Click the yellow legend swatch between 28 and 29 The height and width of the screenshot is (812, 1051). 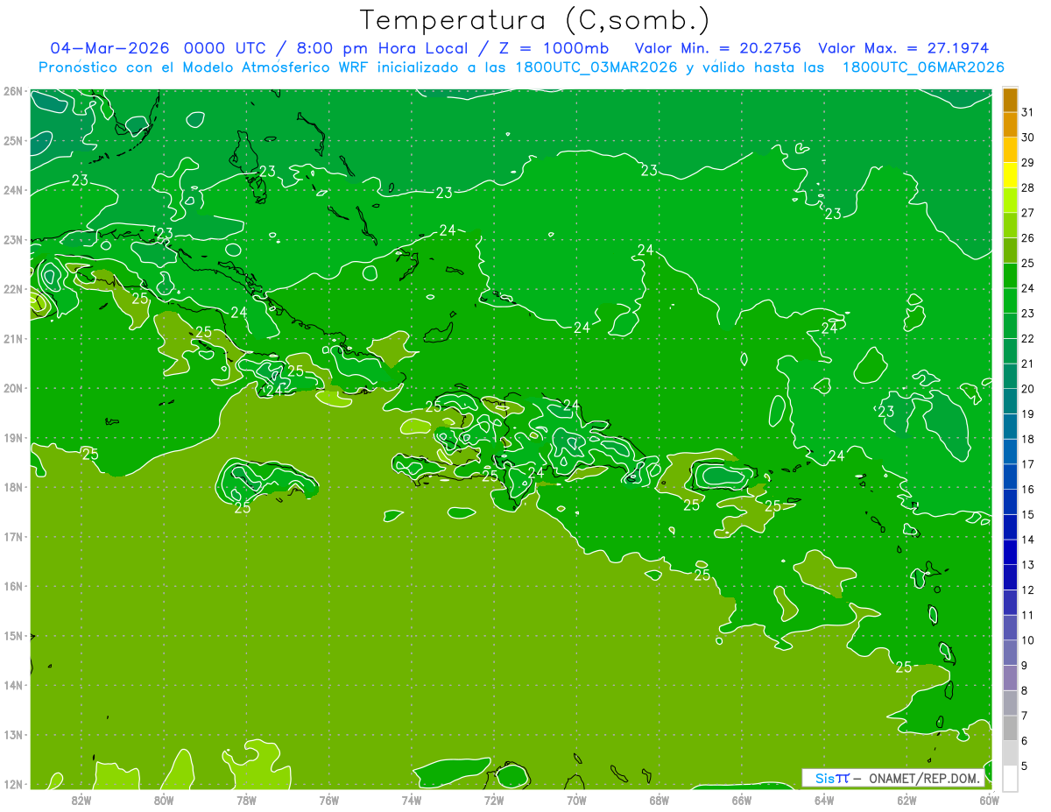[x=1010, y=175]
